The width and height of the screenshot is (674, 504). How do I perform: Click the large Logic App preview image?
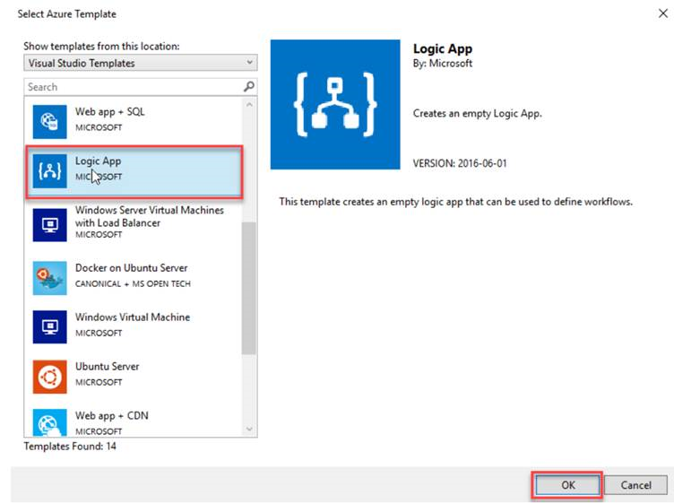click(x=337, y=103)
